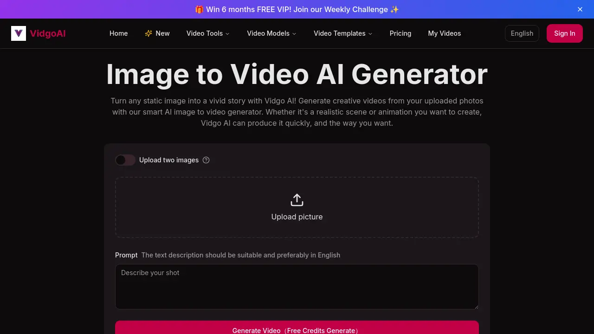Select the New menu item
The image size is (594, 334).
click(162, 33)
